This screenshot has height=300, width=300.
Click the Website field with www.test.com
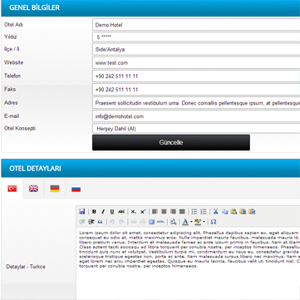[196, 63]
